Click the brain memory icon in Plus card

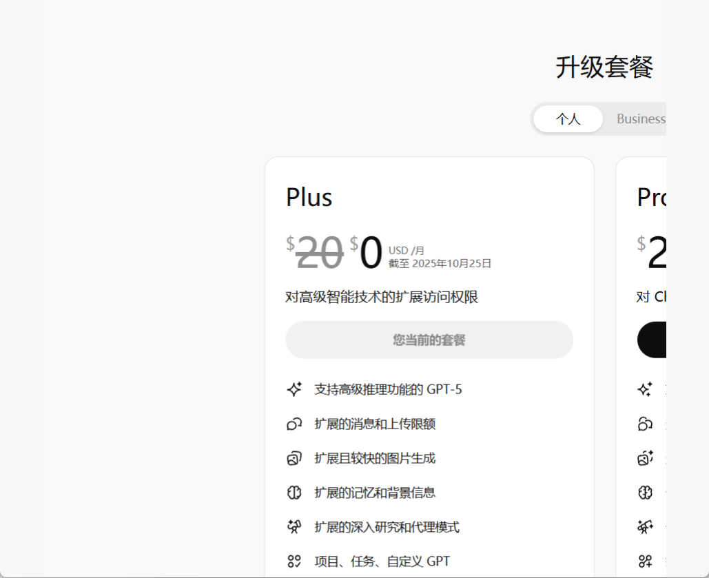tap(294, 493)
